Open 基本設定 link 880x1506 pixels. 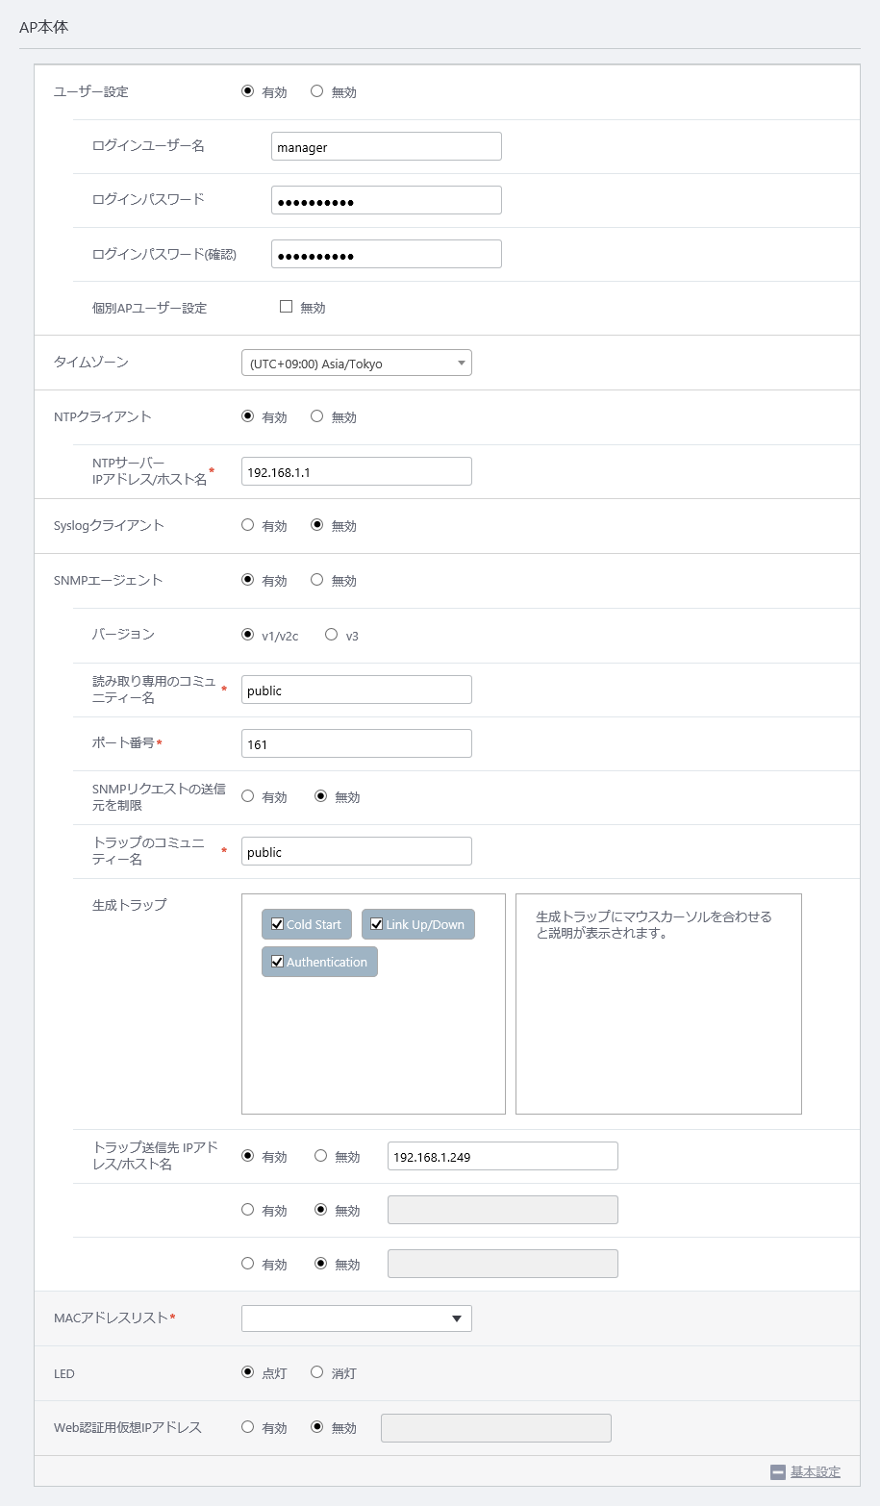(815, 1472)
